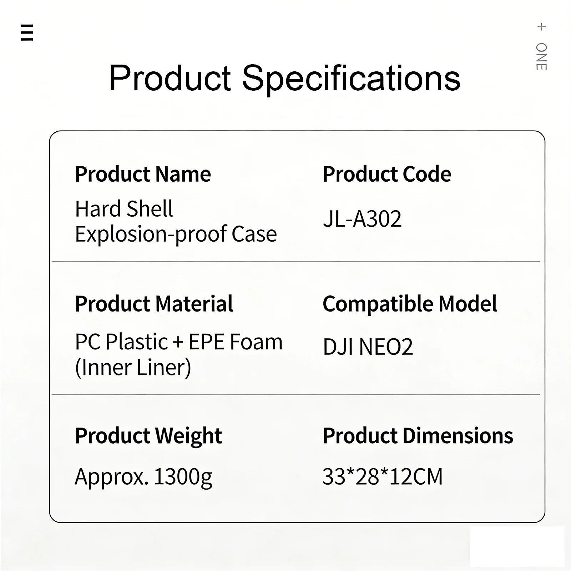Select the Product Material label

pyautogui.click(x=154, y=304)
